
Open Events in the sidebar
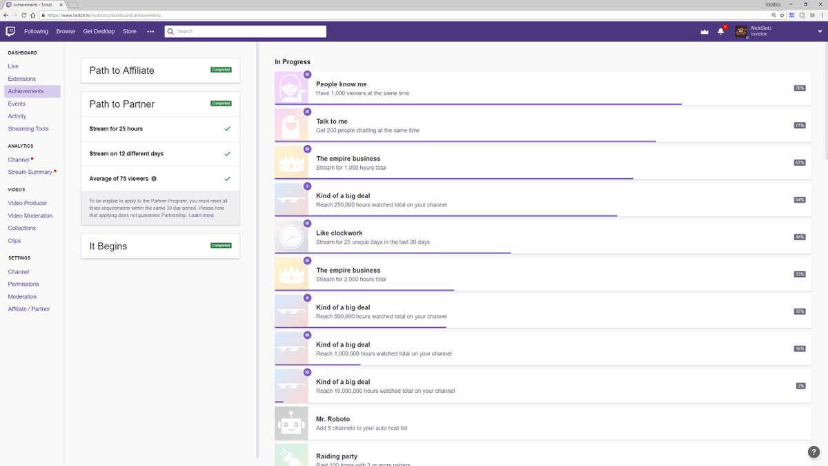pyautogui.click(x=17, y=104)
